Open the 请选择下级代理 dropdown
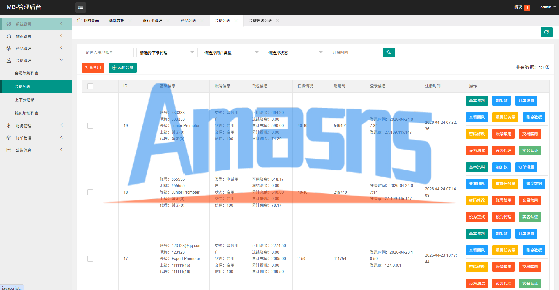This screenshot has width=559, height=290. click(167, 52)
